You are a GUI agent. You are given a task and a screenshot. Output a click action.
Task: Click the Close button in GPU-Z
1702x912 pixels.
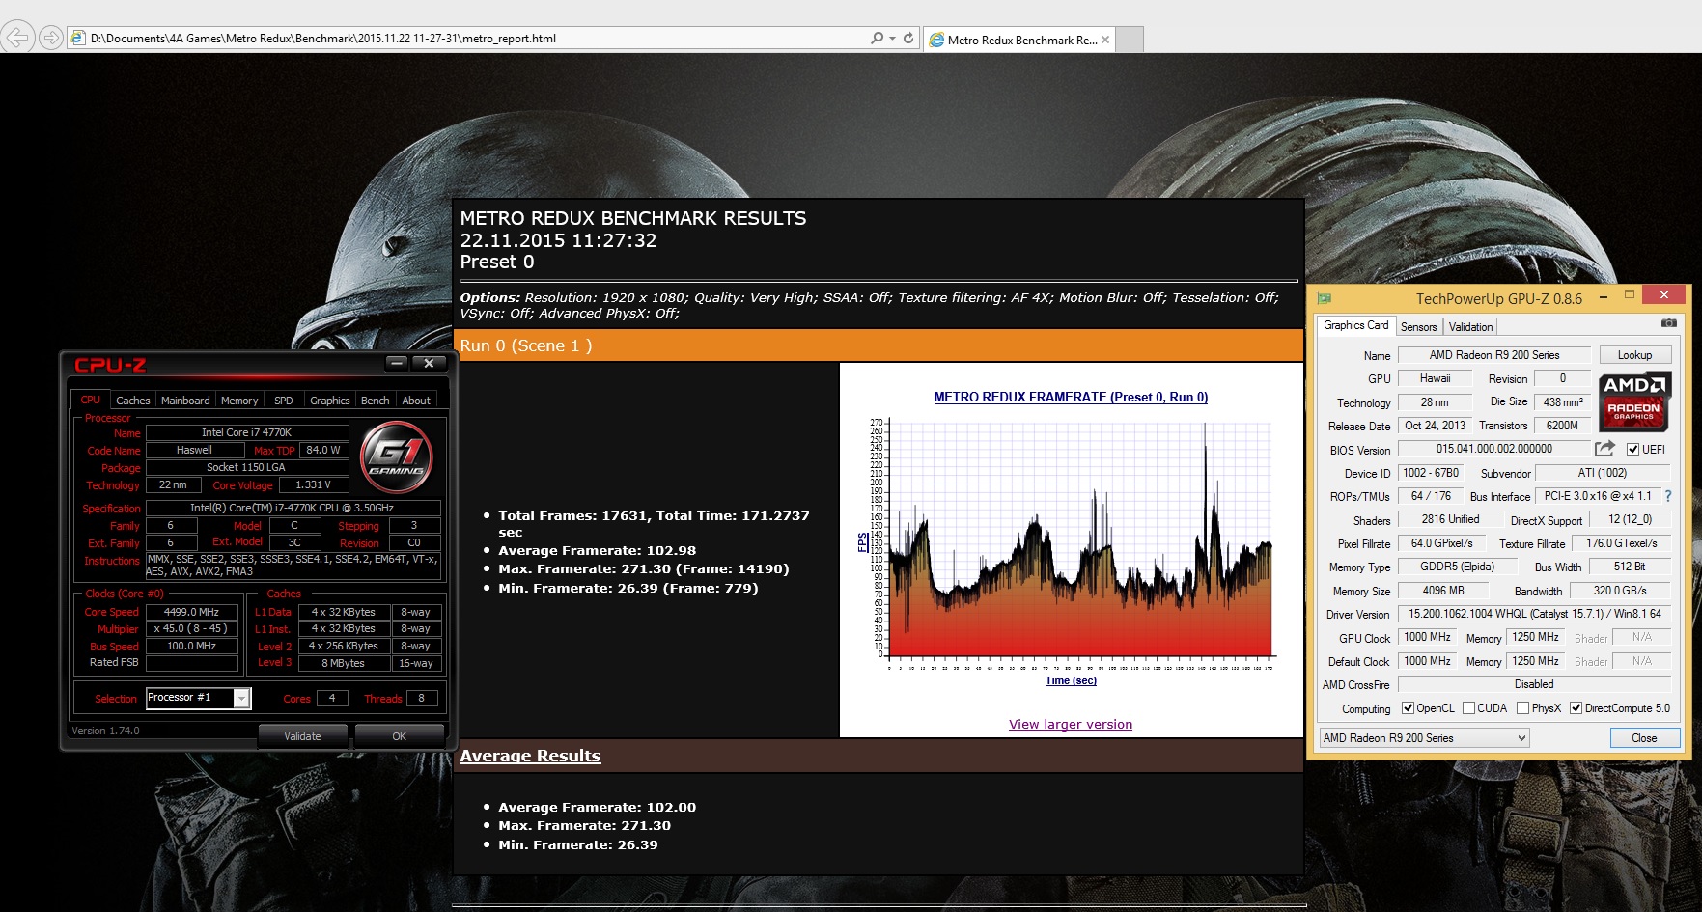tap(1644, 738)
